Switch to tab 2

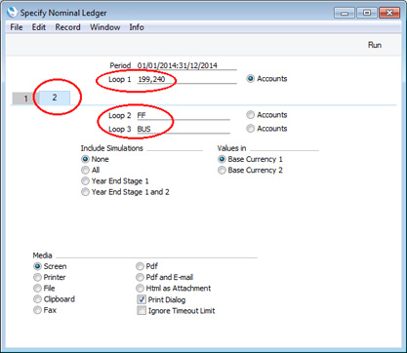tap(55, 98)
